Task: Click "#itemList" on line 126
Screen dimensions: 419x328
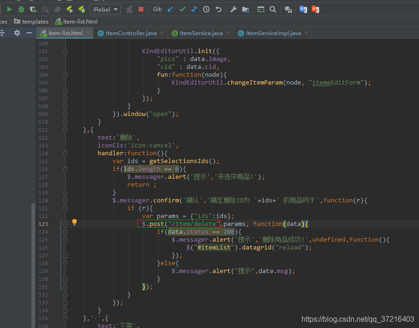Action: [214, 248]
